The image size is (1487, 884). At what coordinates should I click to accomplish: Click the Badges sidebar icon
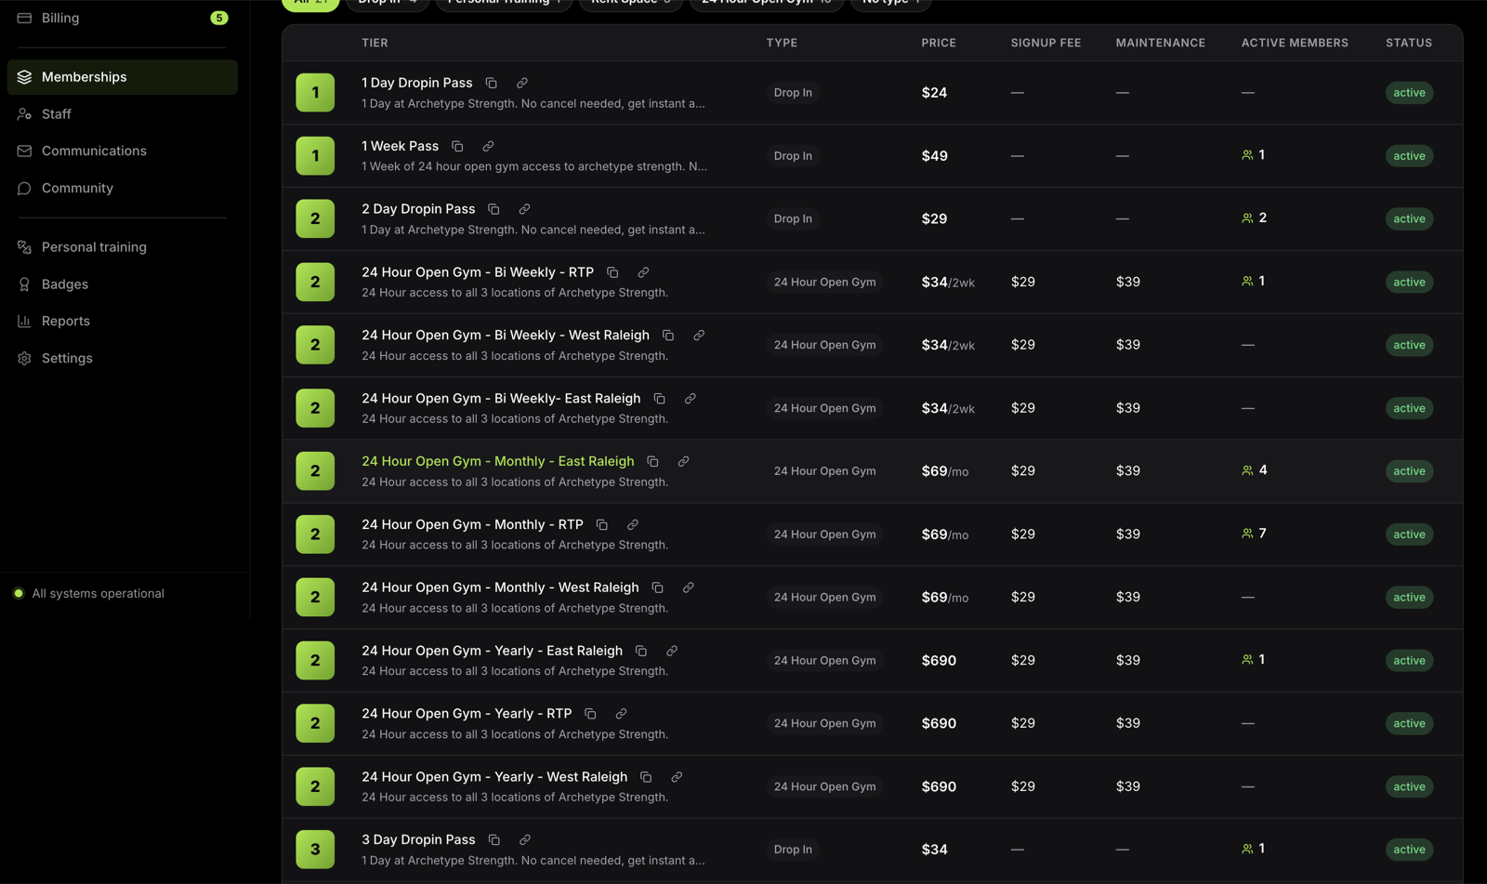point(24,284)
